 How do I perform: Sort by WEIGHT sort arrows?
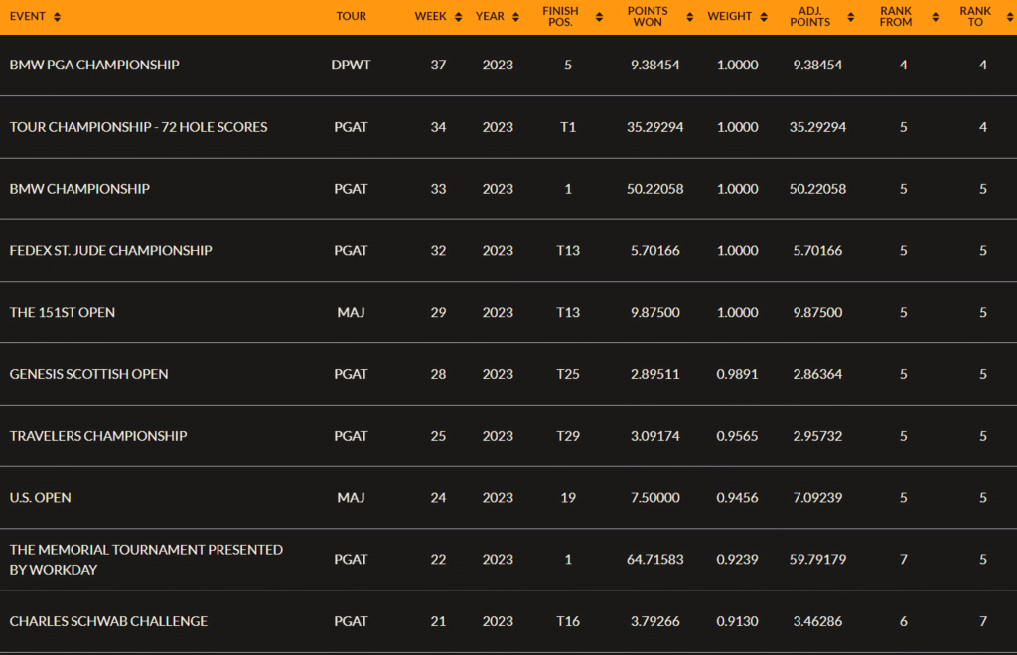click(764, 17)
